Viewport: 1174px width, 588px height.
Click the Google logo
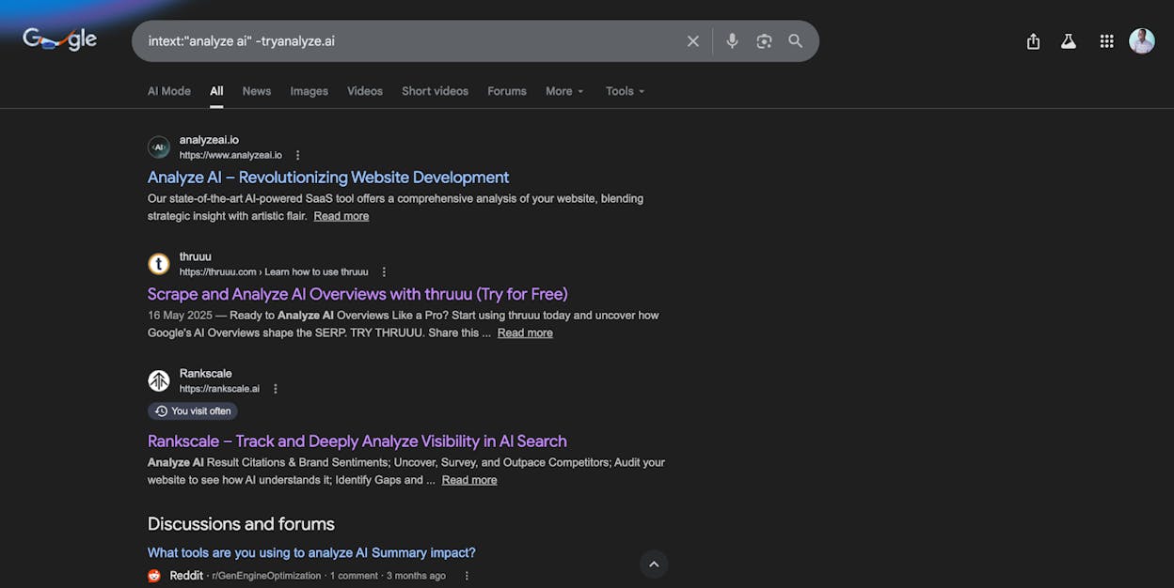pyautogui.click(x=60, y=39)
